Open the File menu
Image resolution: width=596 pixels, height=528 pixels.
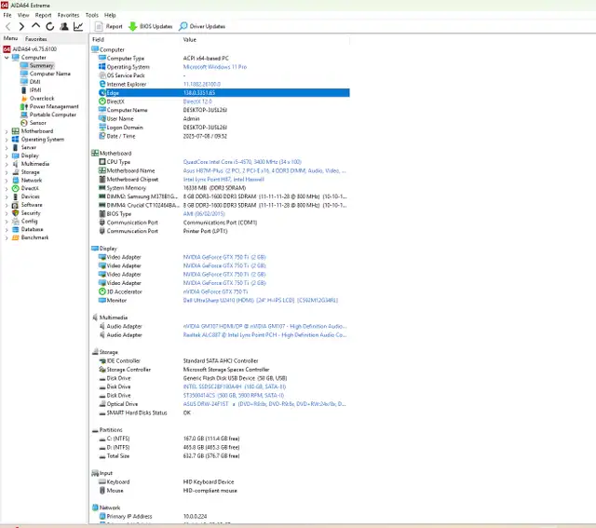(7, 15)
